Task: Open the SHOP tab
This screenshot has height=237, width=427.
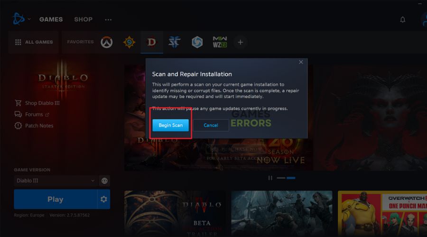Action: (x=84, y=19)
